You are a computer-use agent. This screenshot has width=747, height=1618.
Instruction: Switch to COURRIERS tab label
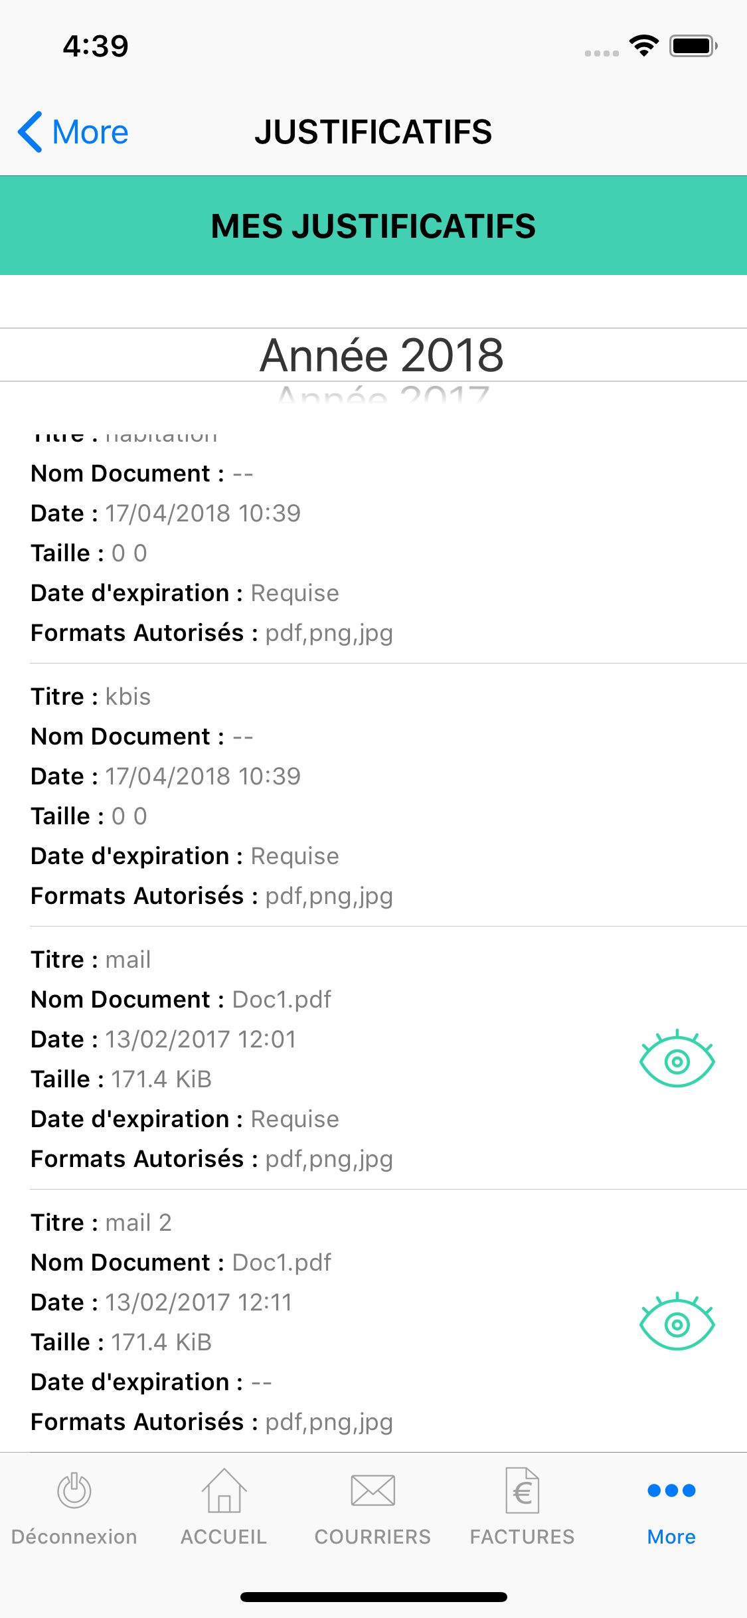pyautogui.click(x=373, y=1537)
